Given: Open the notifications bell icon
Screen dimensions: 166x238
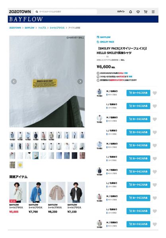Looking at the screenshot, I should point(130,12).
